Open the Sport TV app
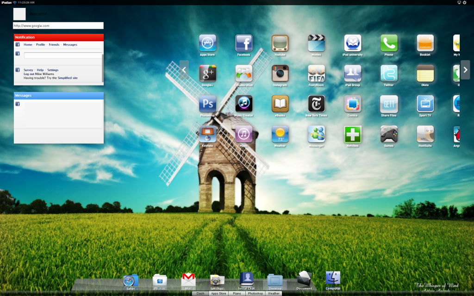Image resolution: width=474 pixels, height=296 pixels. (x=425, y=104)
